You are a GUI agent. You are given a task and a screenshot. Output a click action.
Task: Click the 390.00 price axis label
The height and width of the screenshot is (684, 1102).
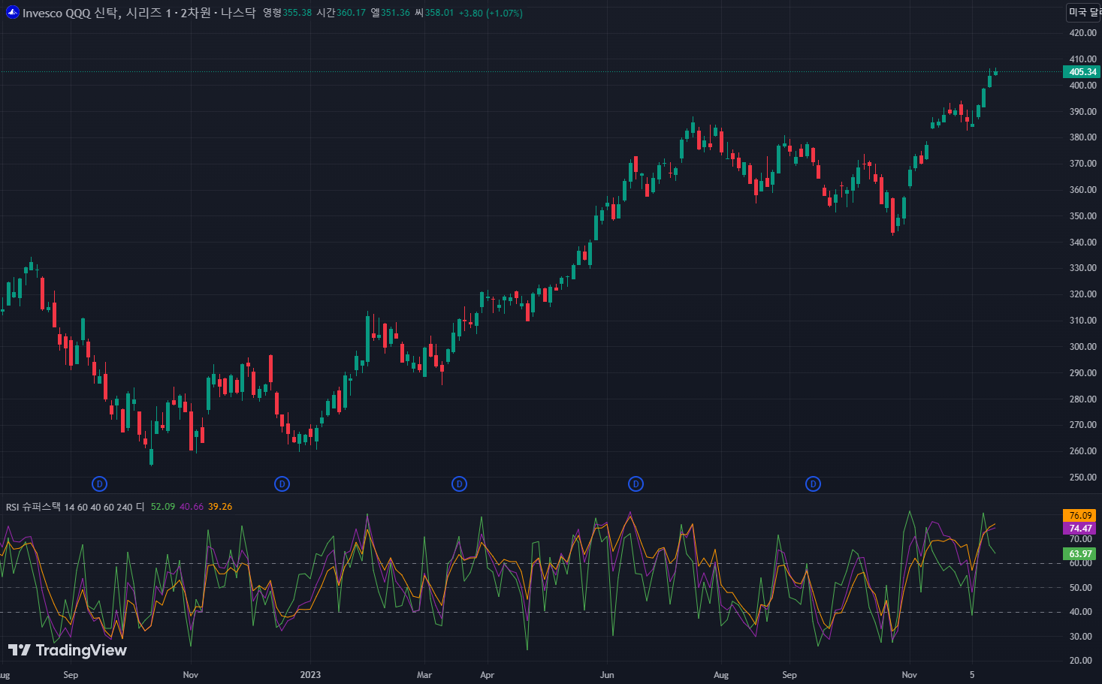point(1083,112)
